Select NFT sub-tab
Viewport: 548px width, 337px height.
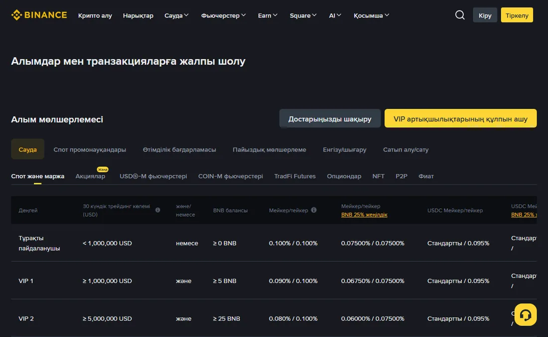[x=378, y=176]
